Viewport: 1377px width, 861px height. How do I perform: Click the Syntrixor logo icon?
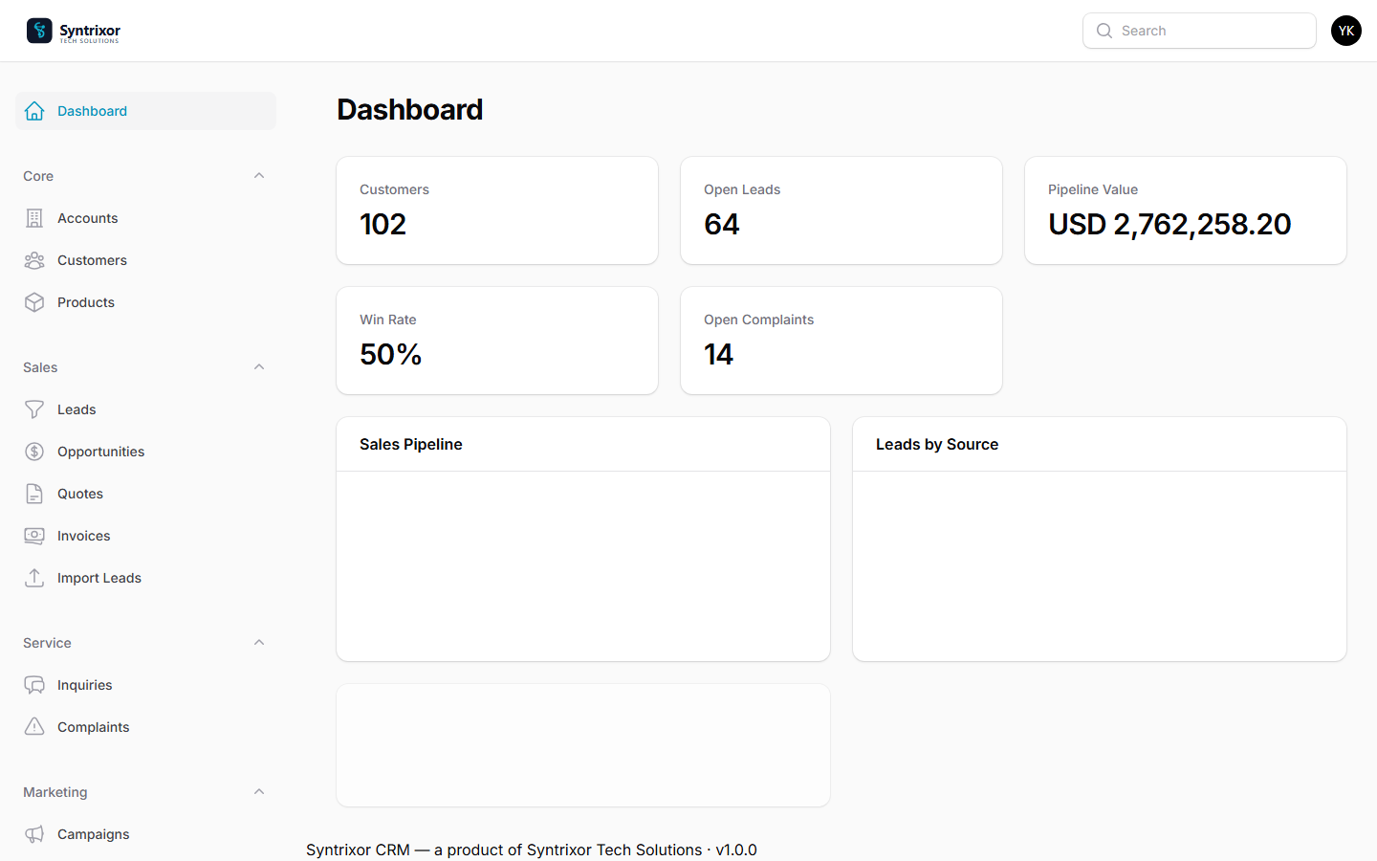click(39, 31)
